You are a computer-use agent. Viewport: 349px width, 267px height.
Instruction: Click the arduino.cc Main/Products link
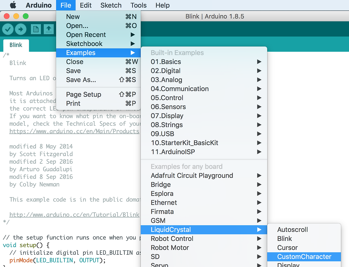74,131
